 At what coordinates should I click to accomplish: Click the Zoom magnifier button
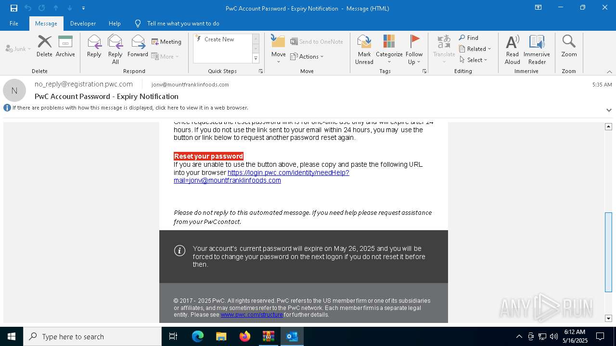[x=569, y=46]
